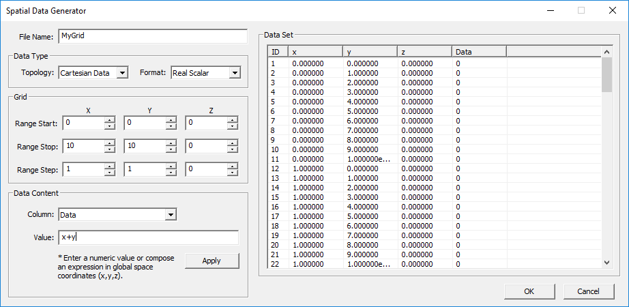Click the Apply button
Screen dimensions: 629x307
coord(211,261)
